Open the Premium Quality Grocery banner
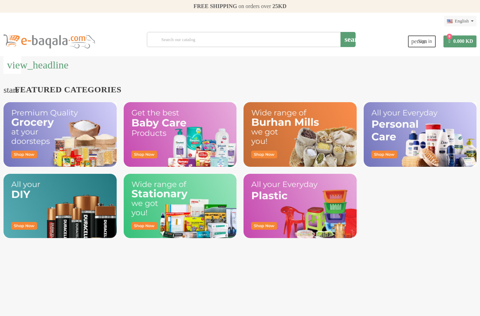The height and width of the screenshot is (316, 480). point(60,134)
